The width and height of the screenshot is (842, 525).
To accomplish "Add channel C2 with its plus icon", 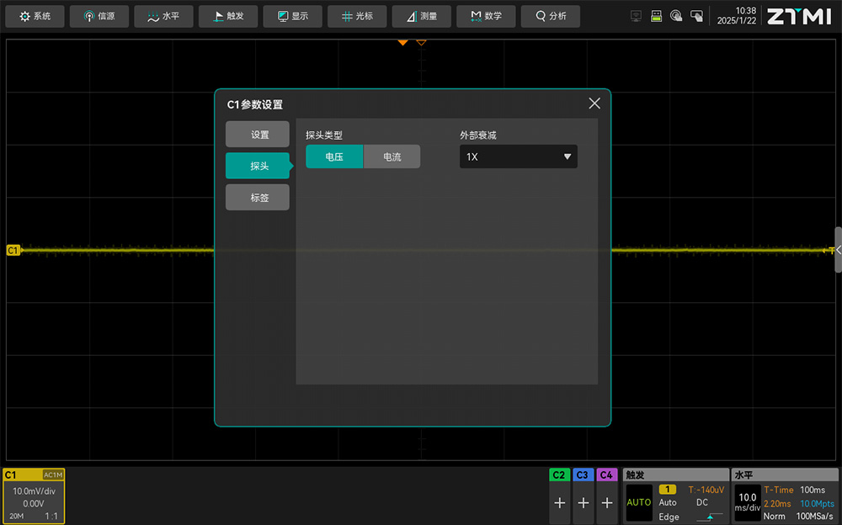I will coord(560,503).
